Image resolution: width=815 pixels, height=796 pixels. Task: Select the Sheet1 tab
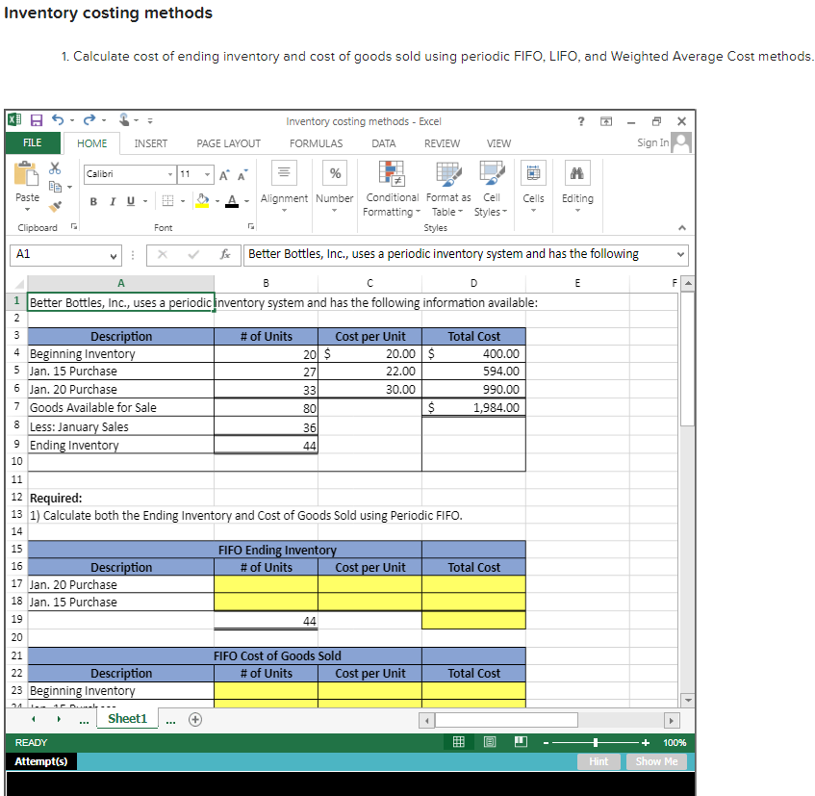click(x=127, y=717)
